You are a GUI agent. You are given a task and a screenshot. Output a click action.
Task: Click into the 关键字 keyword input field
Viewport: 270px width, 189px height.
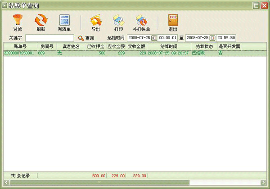pyautogui.click(x=49, y=38)
